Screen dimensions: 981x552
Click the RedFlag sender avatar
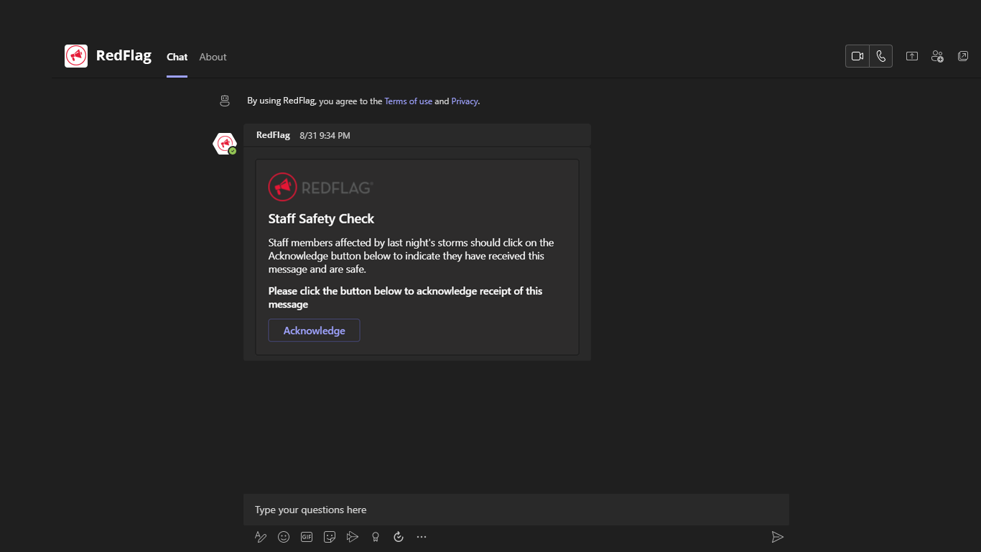tap(225, 144)
